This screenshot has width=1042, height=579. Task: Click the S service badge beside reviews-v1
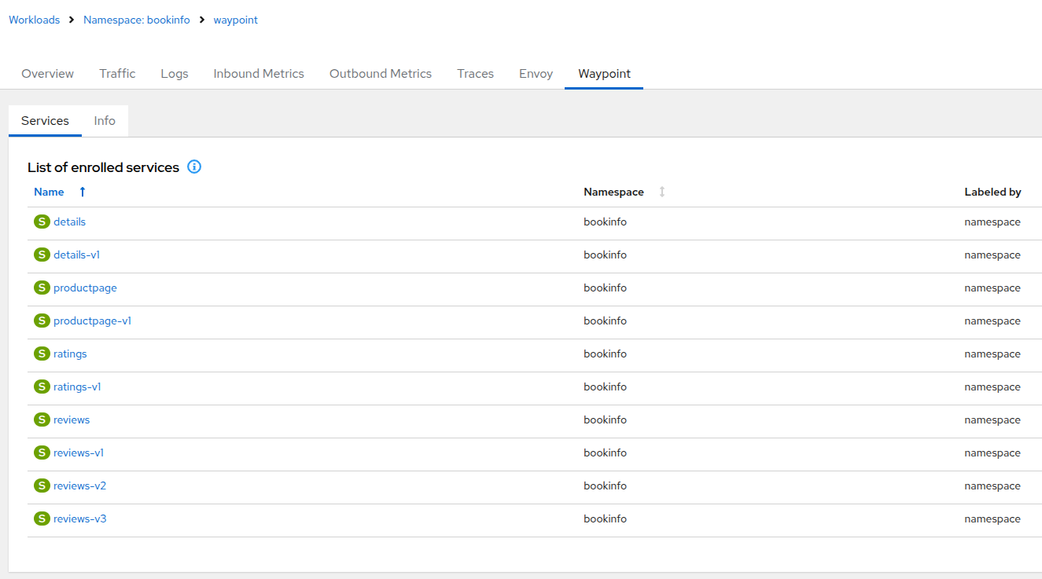42,453
